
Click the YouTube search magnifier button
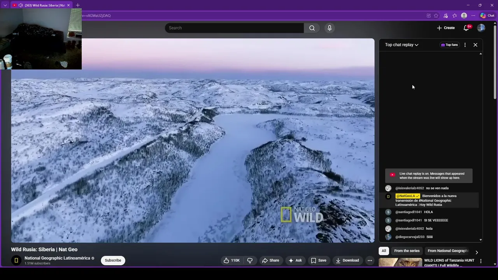(x=312, y=28)
